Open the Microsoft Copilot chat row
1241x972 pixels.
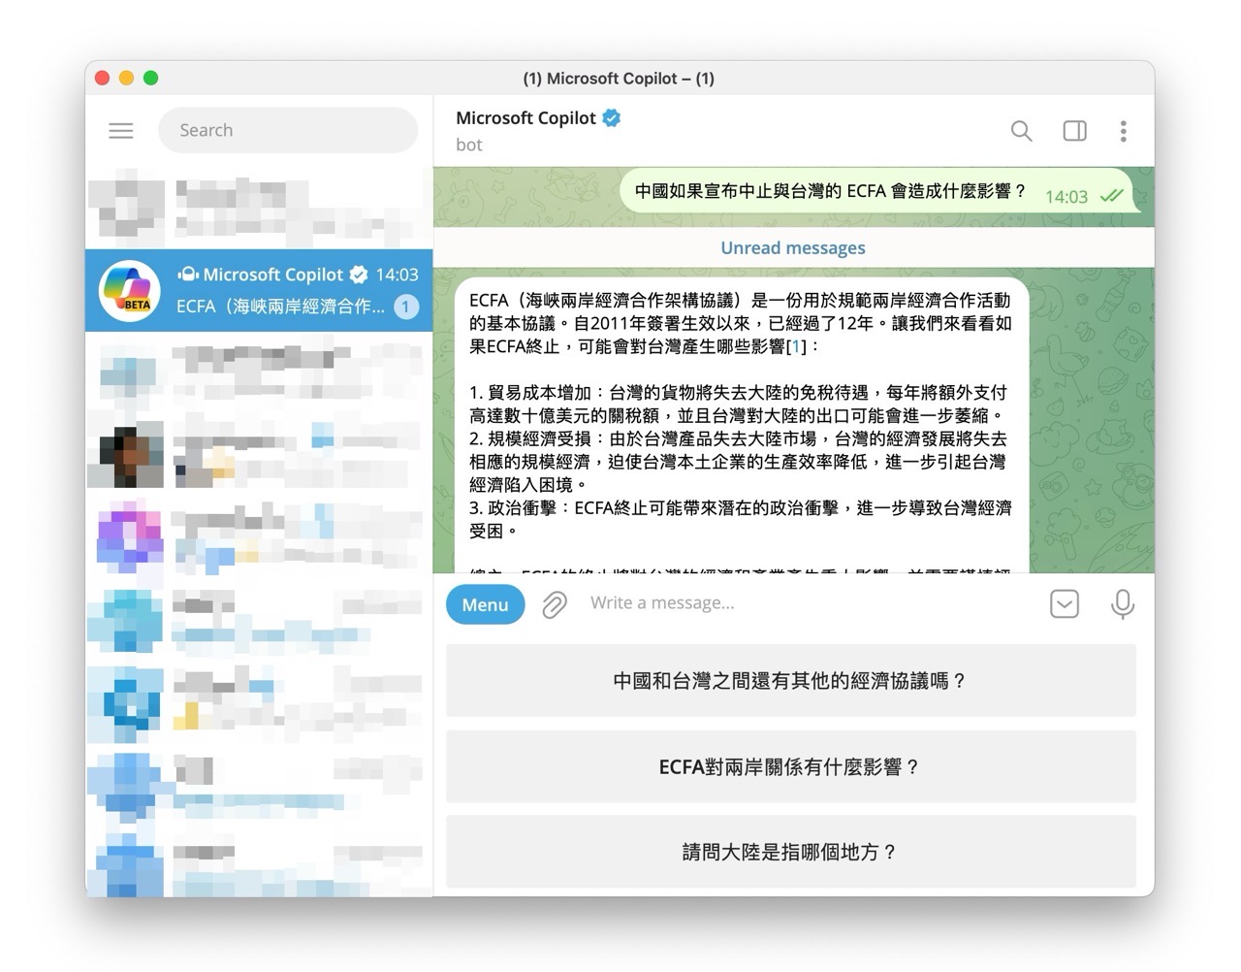point(259,290)
